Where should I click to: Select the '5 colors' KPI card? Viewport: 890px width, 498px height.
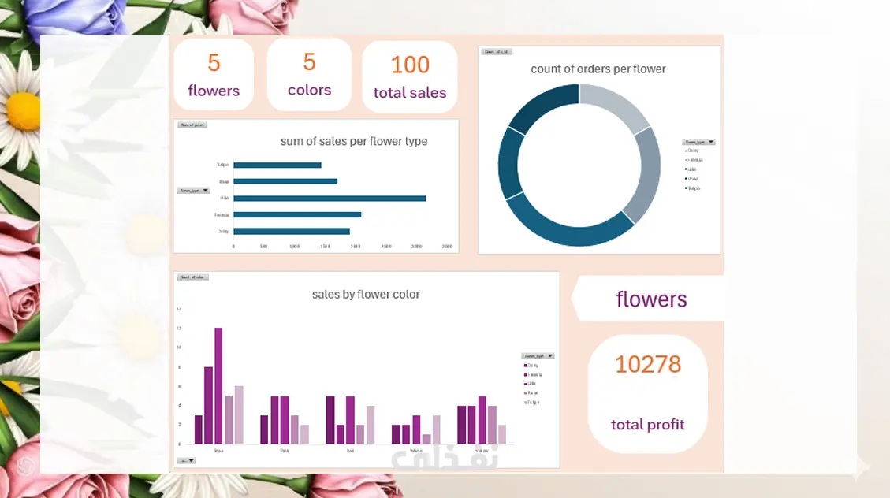point(309,75)
